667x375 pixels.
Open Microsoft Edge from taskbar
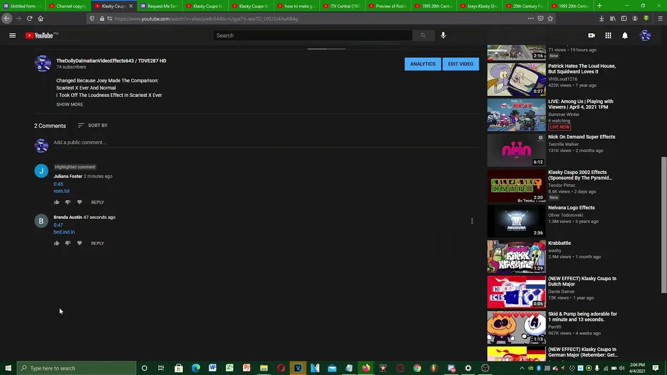pos(195,368)
